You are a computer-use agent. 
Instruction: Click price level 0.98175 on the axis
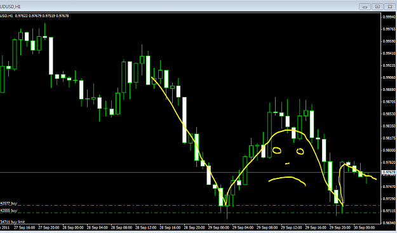(389, 138)
